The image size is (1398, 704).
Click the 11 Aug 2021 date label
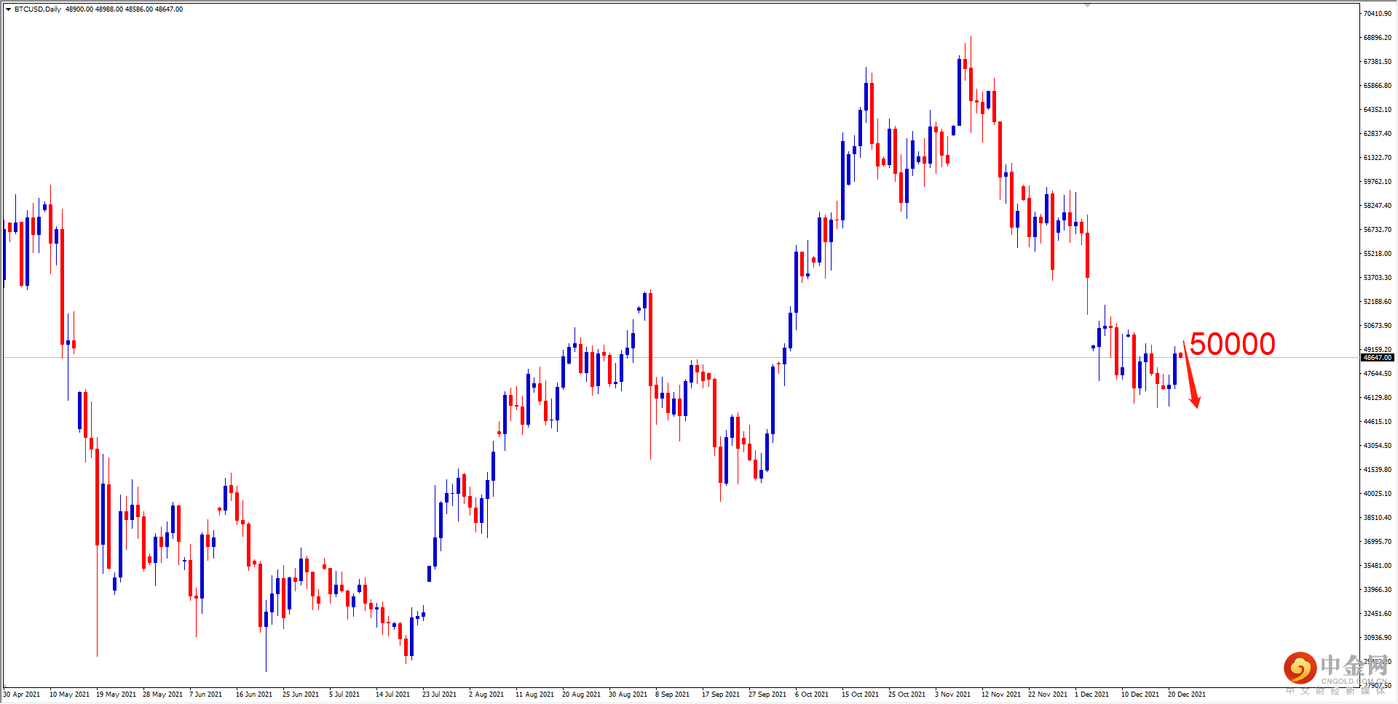click(534, 695)
